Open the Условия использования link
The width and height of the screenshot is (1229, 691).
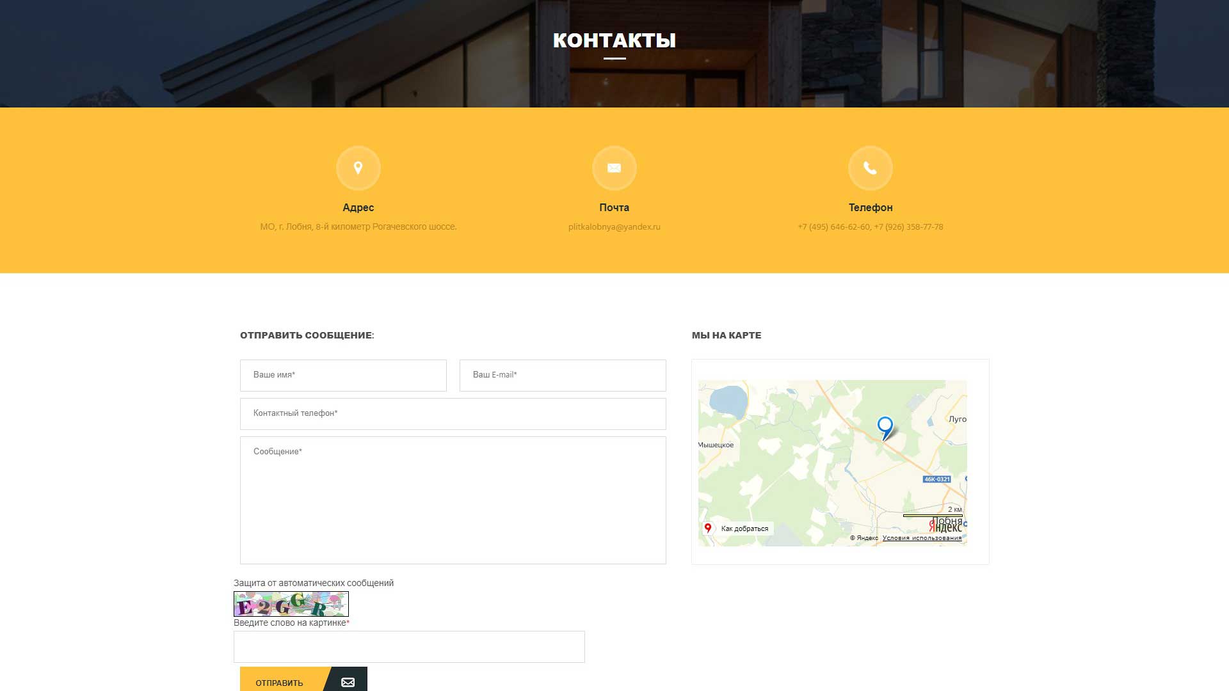[922, 538]
